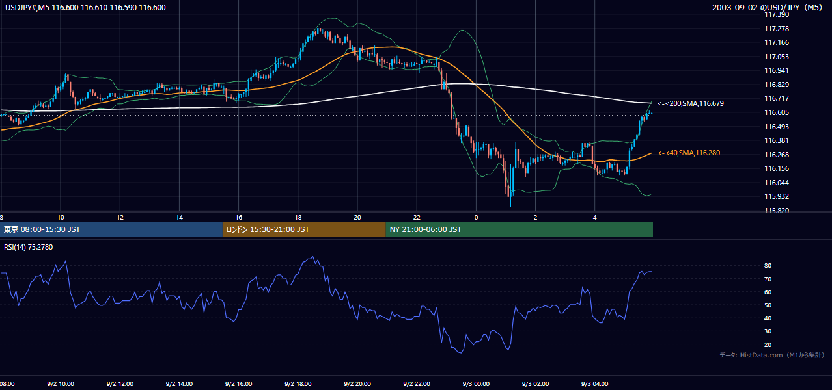Image resolution: width=832 pixels, height=390 pixels.
Task: Click the 9/2 14:00 bottom time label
Action: [179, 384]
